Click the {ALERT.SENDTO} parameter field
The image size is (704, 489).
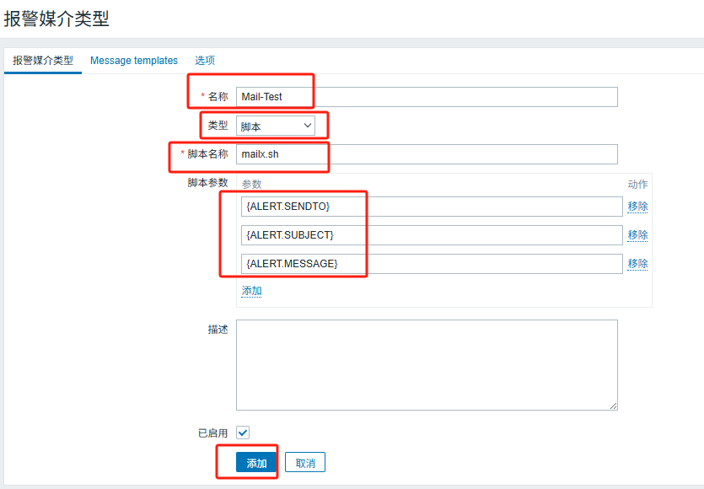point(432,207)
